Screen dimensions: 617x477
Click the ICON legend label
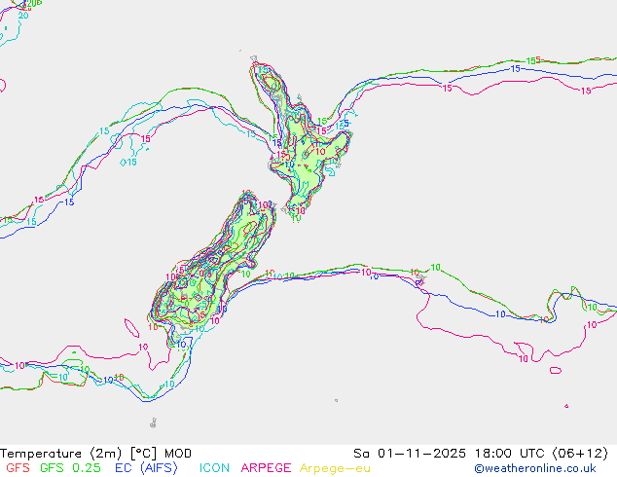click(x=214, y=468)
